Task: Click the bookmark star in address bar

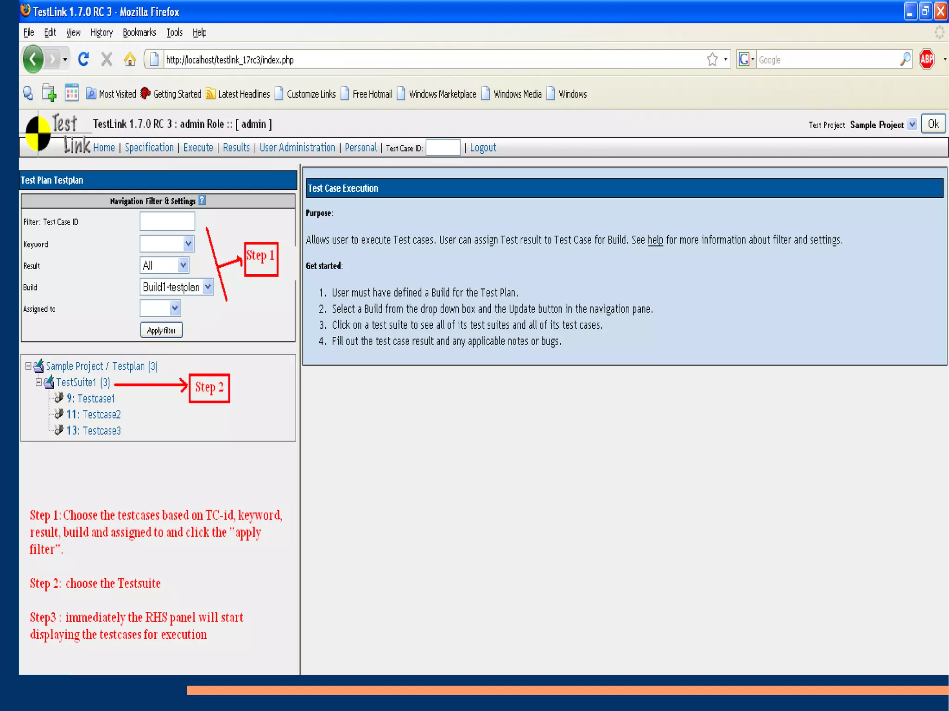Action: tap(712, 59)
